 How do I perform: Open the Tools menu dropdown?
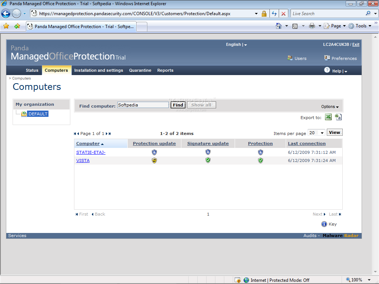[x=360, y=26]
